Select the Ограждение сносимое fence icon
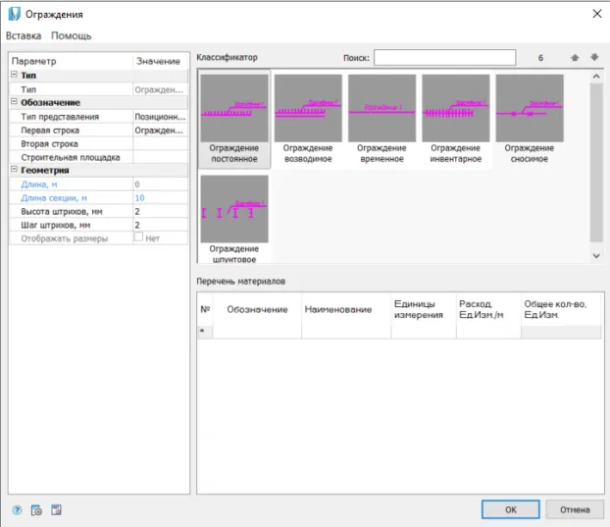Image resolution: width=610 pixels, height=527 pixels. tap(529, 109)
